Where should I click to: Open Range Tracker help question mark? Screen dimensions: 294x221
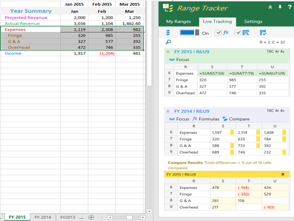(x=289, y=7)
